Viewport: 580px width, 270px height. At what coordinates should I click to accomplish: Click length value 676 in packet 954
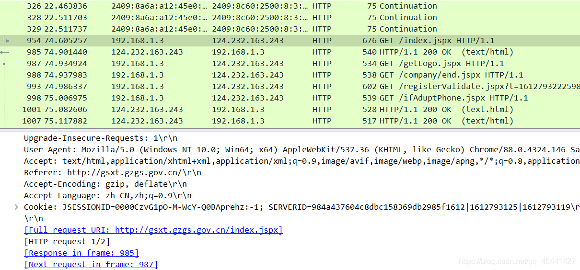pos(370,41)
